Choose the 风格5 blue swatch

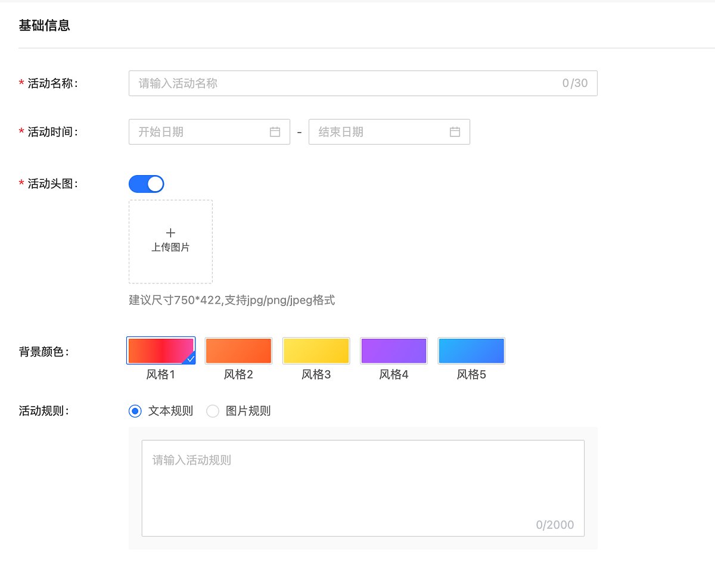point(471,351)
